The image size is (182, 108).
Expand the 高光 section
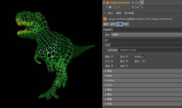coord(142,90)
